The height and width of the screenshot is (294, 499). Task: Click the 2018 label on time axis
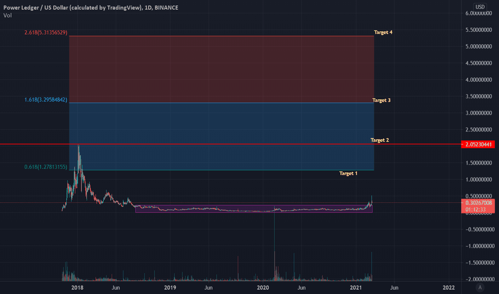tap(77, 288)
